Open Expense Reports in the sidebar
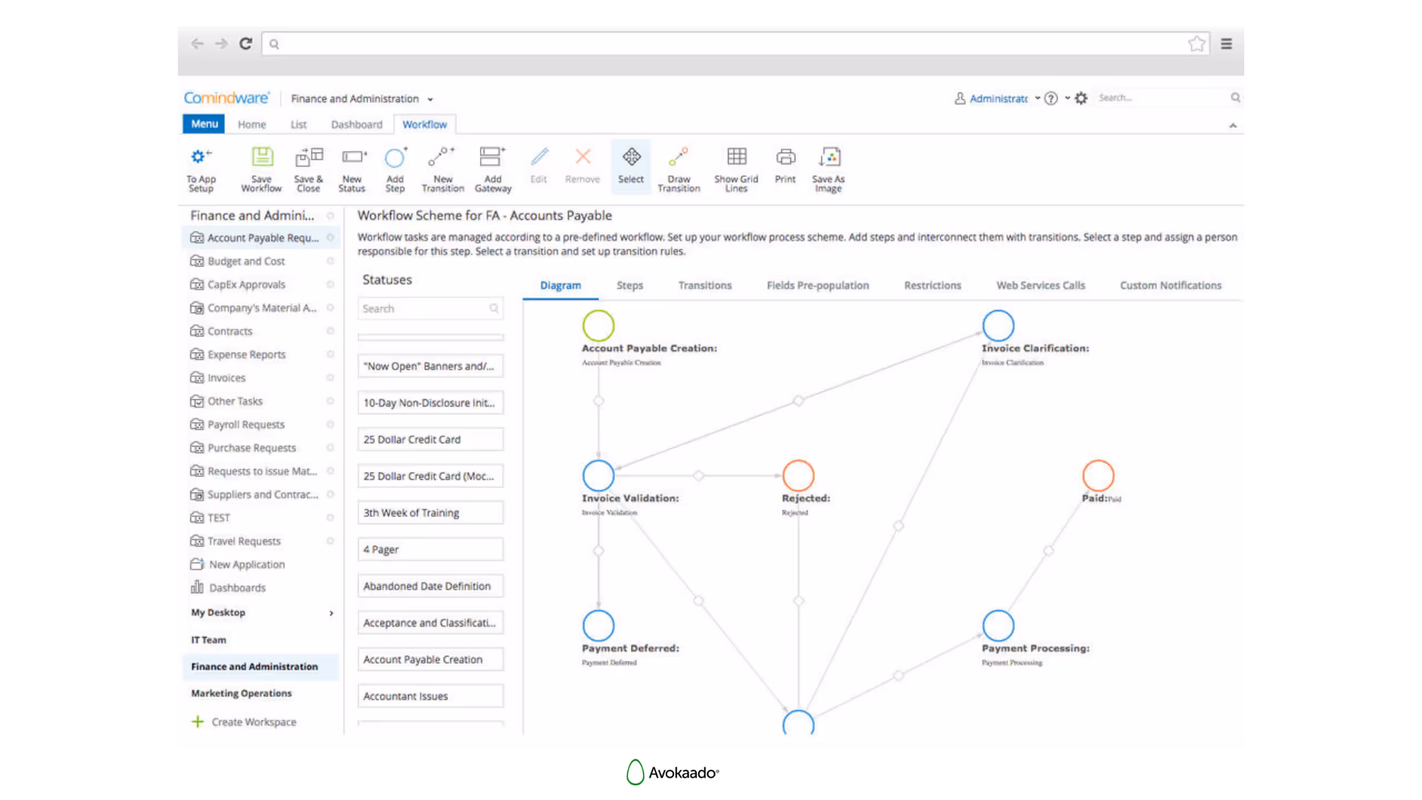 (246, 355)
